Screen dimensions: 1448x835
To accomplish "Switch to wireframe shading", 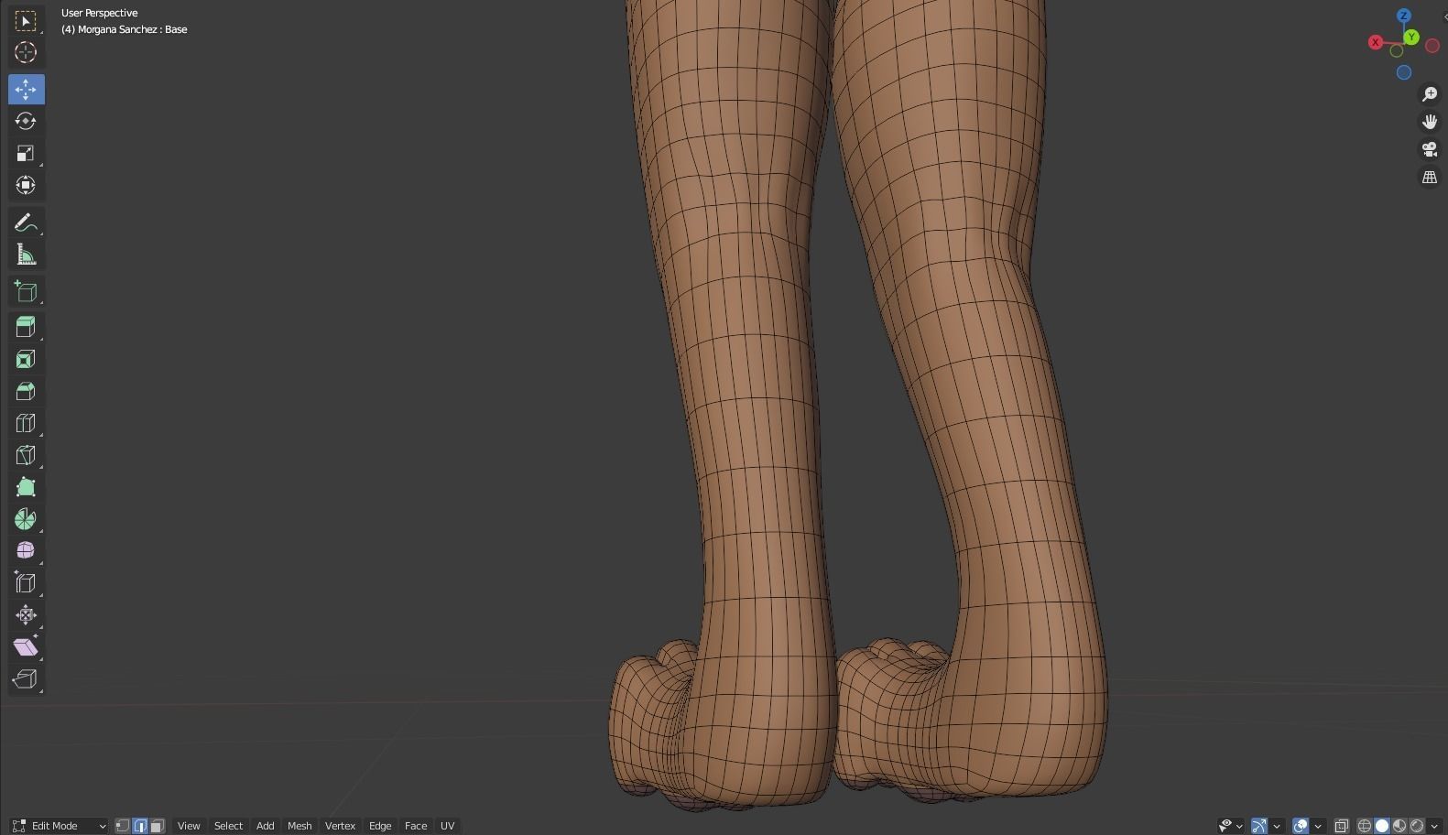I will pos(1365,826).
